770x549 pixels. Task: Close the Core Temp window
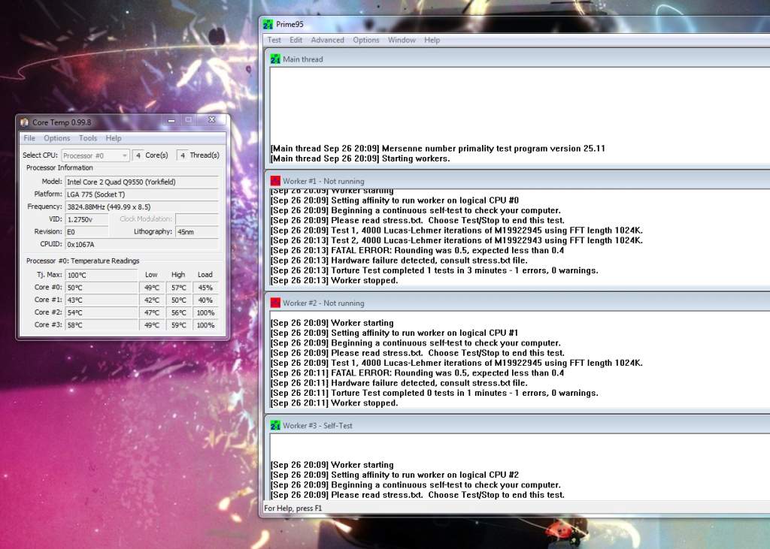211,120
